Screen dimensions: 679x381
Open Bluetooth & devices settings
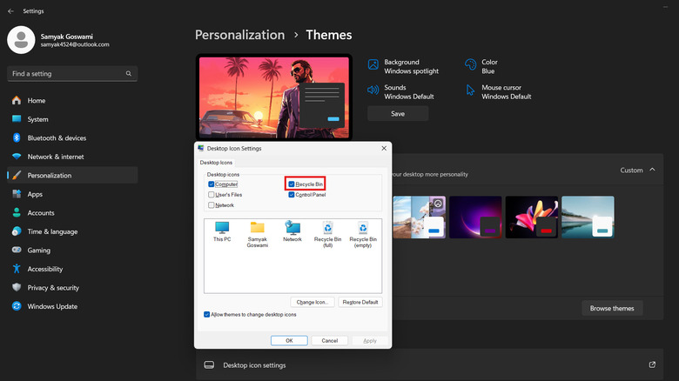click(57, 137)
